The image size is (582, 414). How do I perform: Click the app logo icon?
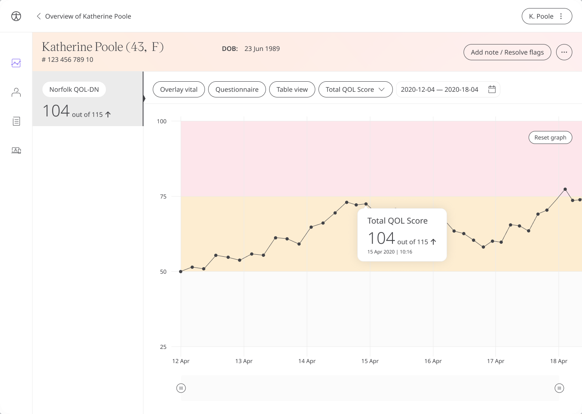pyautogui.click(x=16, y=16)
